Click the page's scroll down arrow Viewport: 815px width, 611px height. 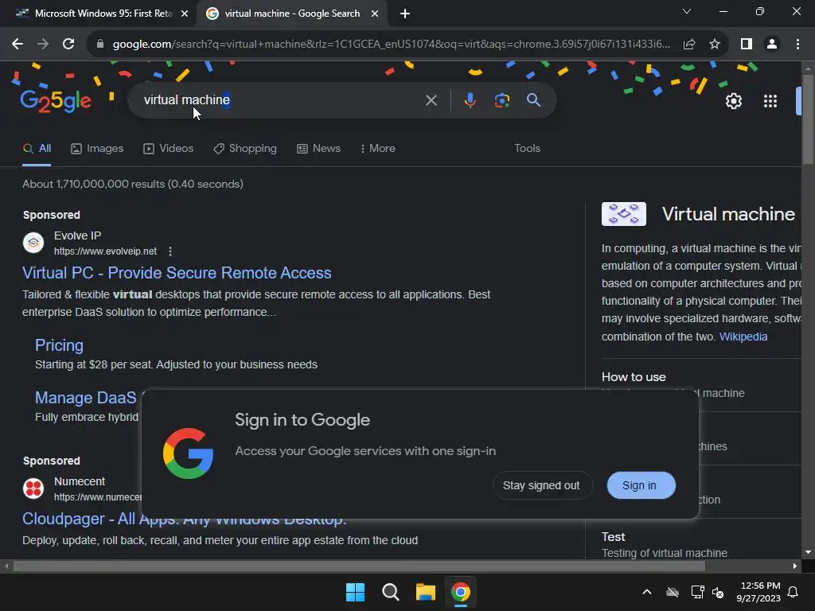808,552
